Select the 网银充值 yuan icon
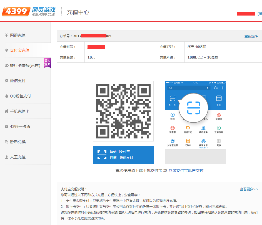Viewport: 262px width, 225px height. [6, 35]
